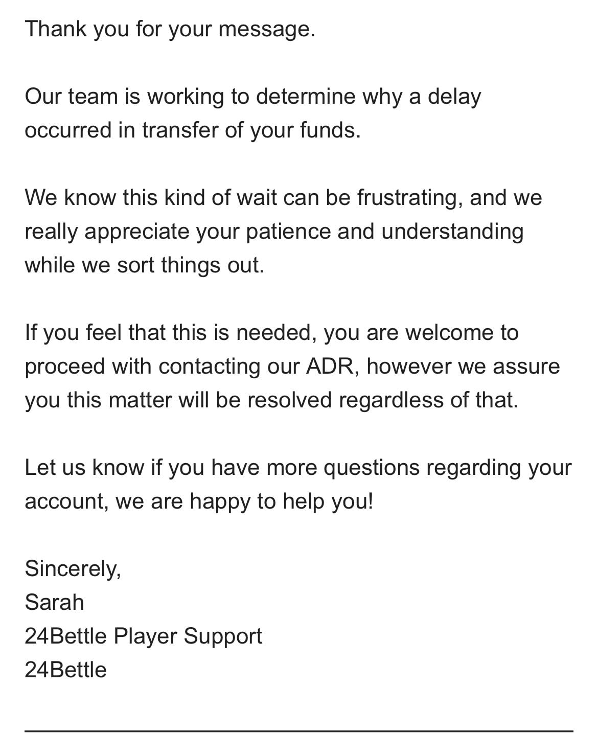Screen dimensions: 598x733
Task: Click the '24Bettle Player Support' signature line
Action: (x=143, y=636)
